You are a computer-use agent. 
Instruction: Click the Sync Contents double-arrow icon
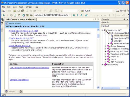click(74, 15)
